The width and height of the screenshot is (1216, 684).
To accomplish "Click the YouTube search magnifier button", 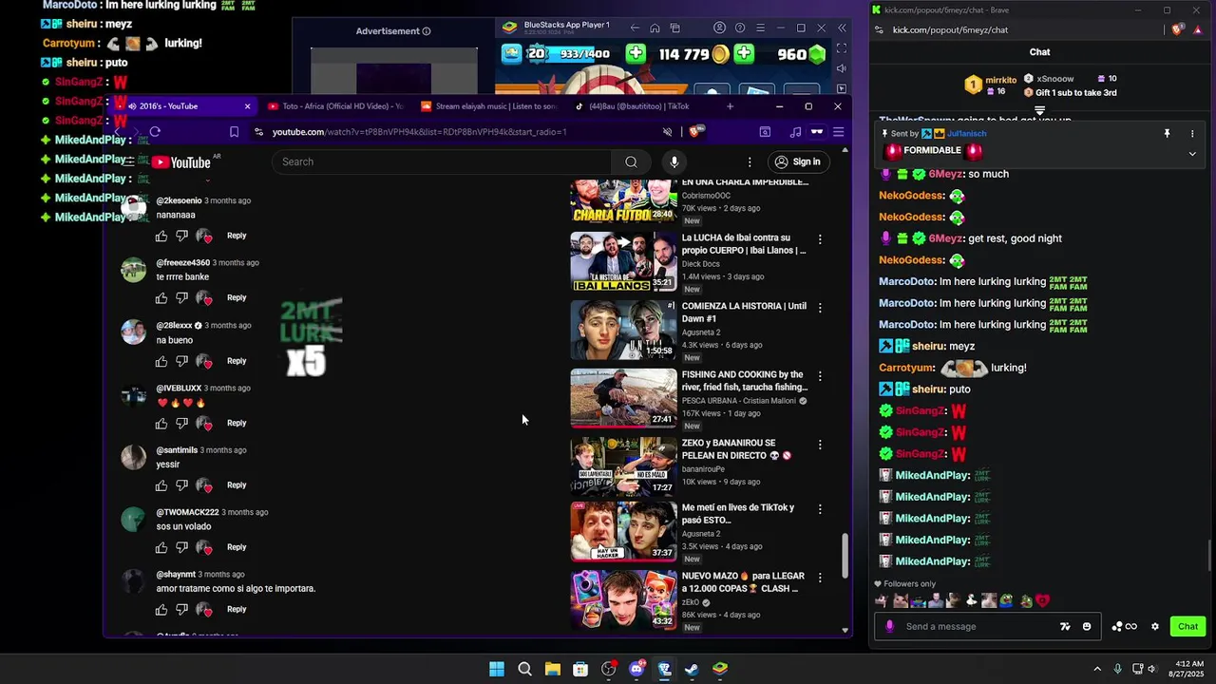I will (x=631, y=162).
